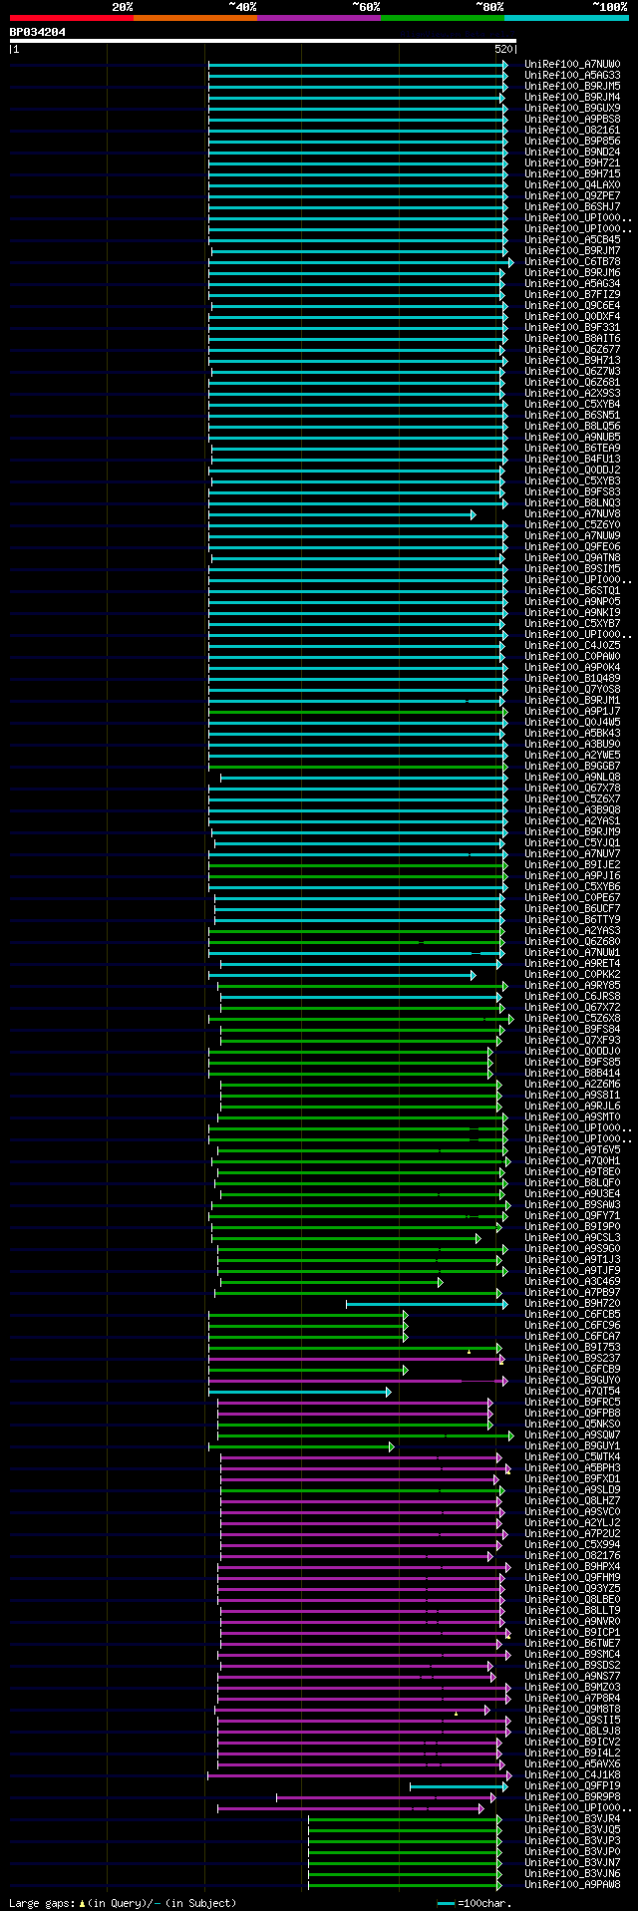Click the green identity legend segment
The height and width of the screenshot is (1911, 638).
[442, 17]
